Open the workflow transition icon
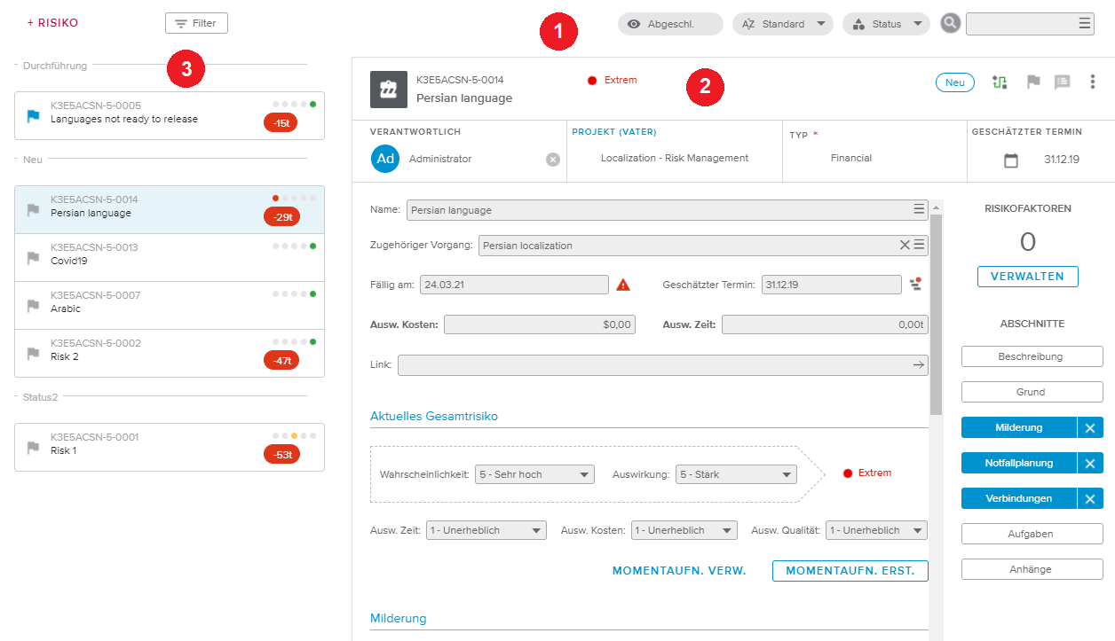 [1000, 82]
